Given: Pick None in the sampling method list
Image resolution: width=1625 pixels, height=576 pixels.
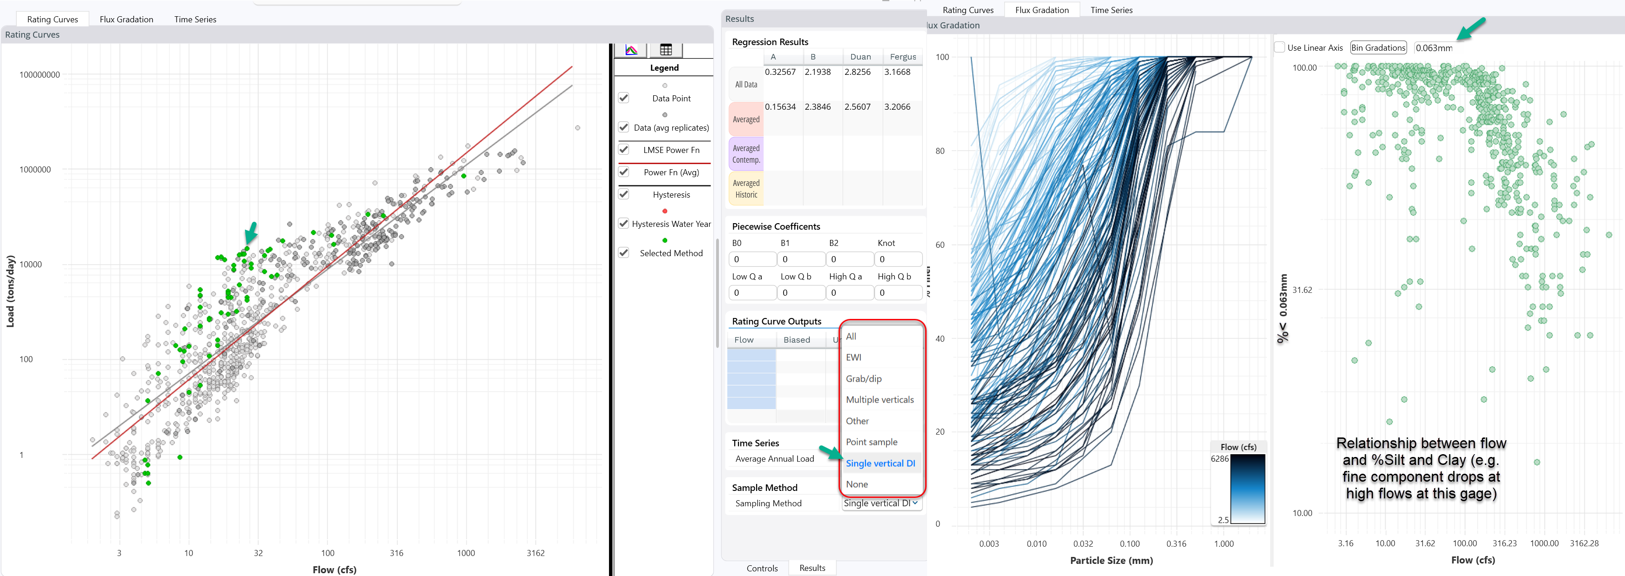Looking at the screenshot, I should (857, 484).
